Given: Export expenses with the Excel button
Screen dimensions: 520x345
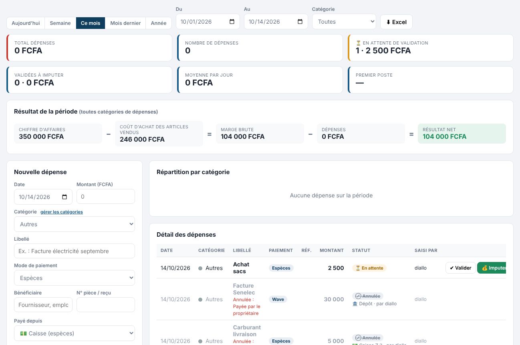Looking at the screenshot, I should click(x=396, y=22).
